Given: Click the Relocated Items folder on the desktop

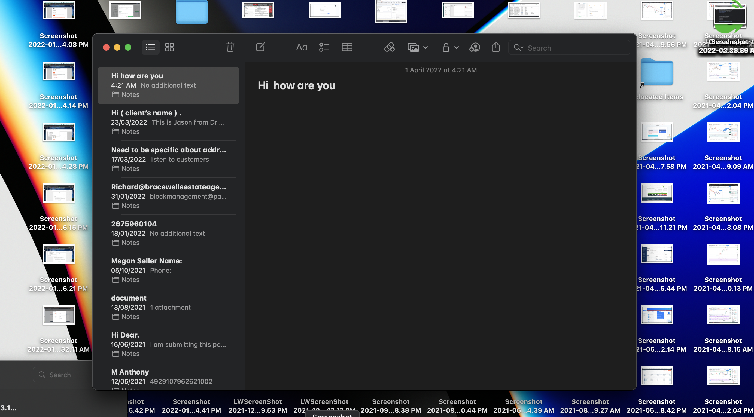Looking at the screenshot, I should click(657, 73).
